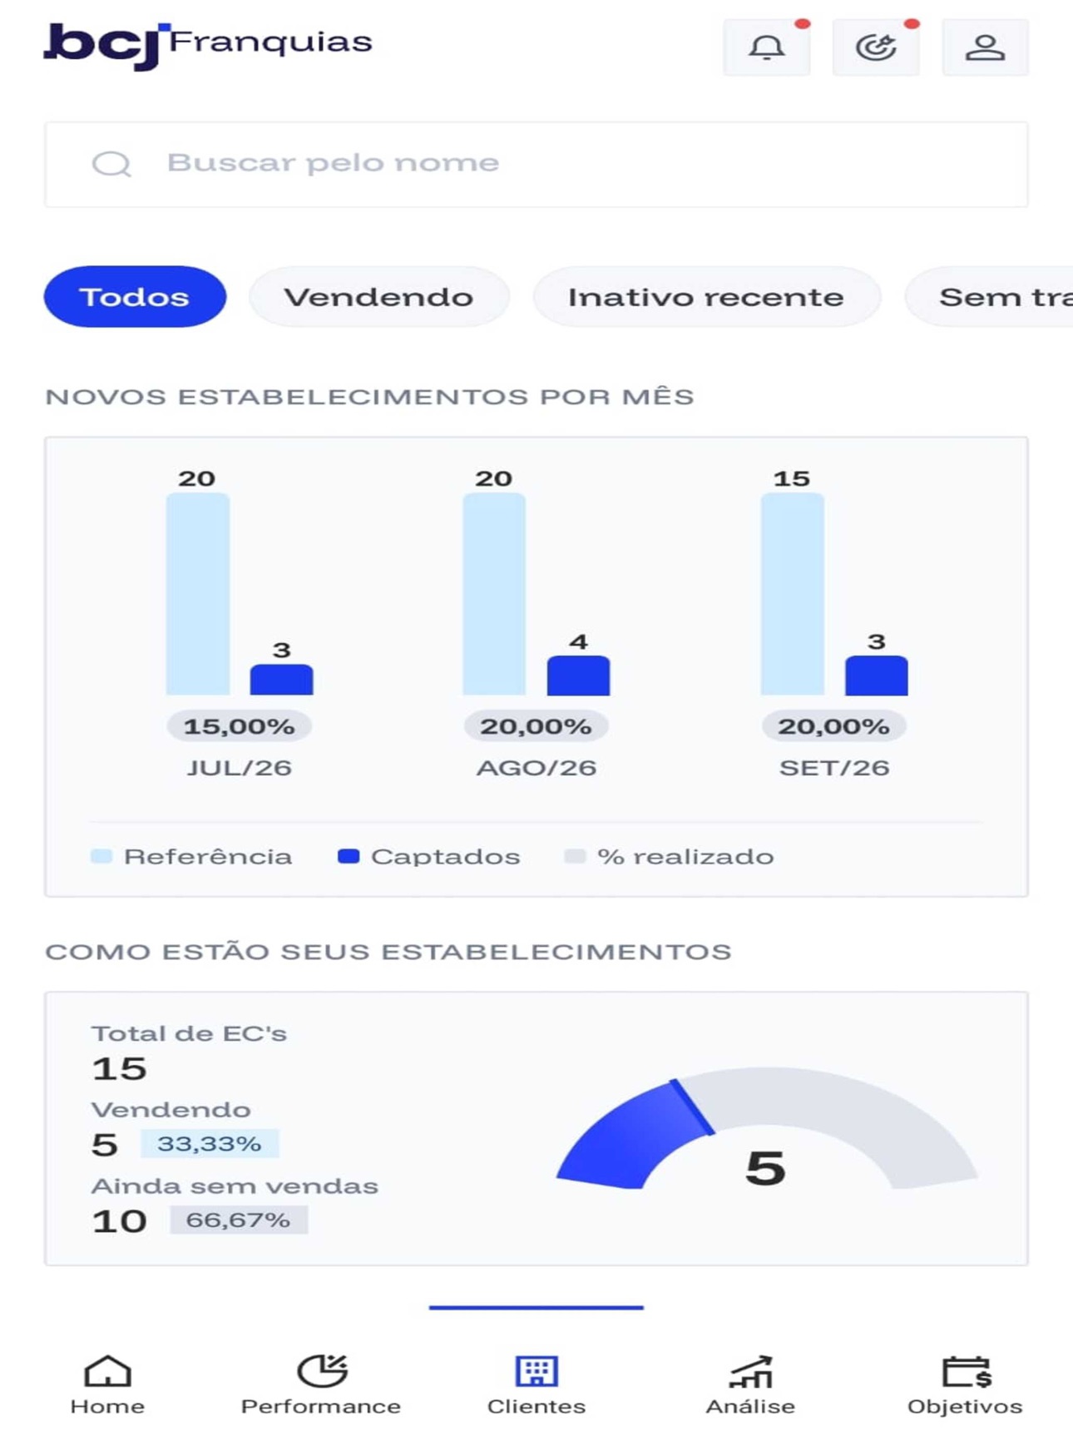Select the Inativo recente filter chip
Image resolution: width=1073 pixels, height=1431 pixels.
coord(706,296)
